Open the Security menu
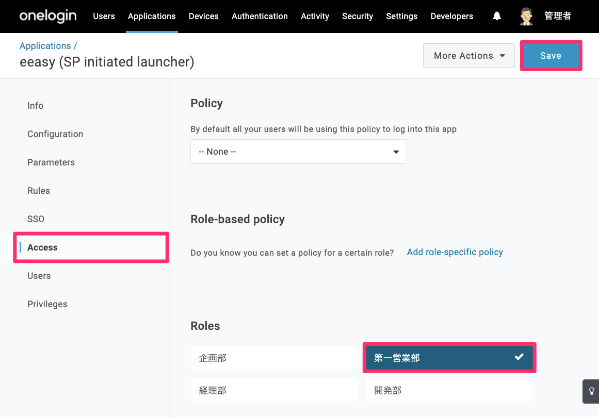This screenshot has width=599, height=417. pyautogui.click(x=358, y=16)
